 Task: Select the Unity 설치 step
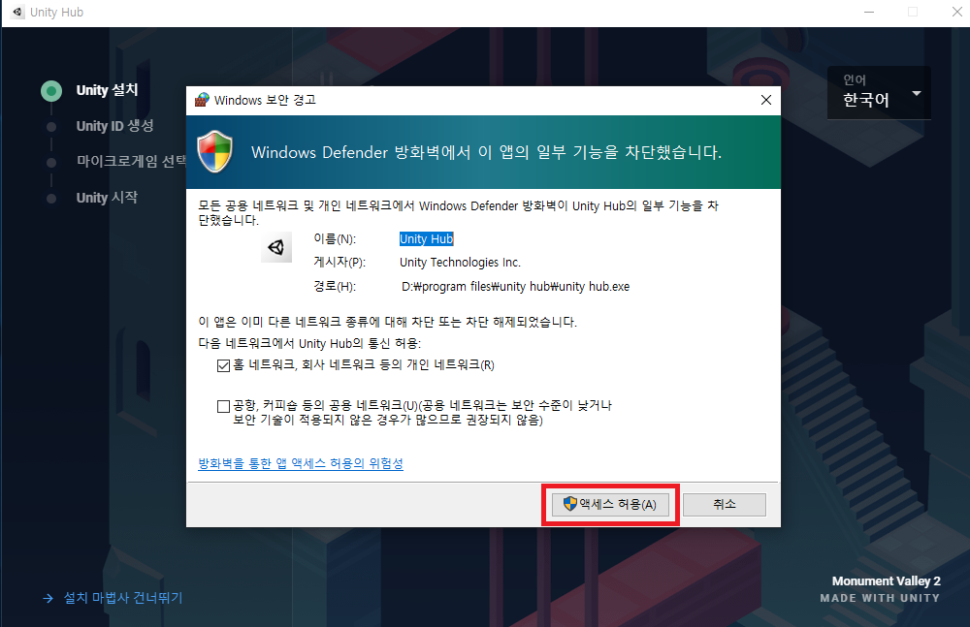[x=107, y=90]
